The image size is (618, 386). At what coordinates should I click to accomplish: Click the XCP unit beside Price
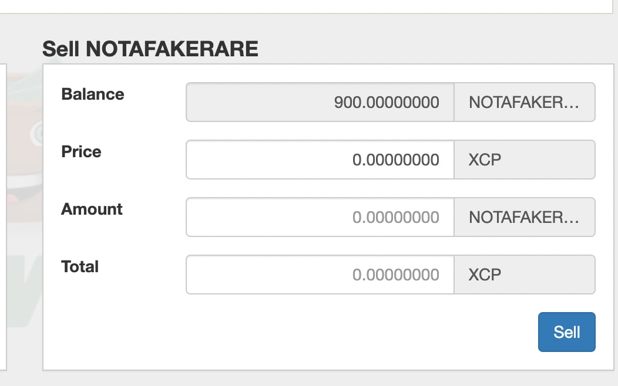525,160
